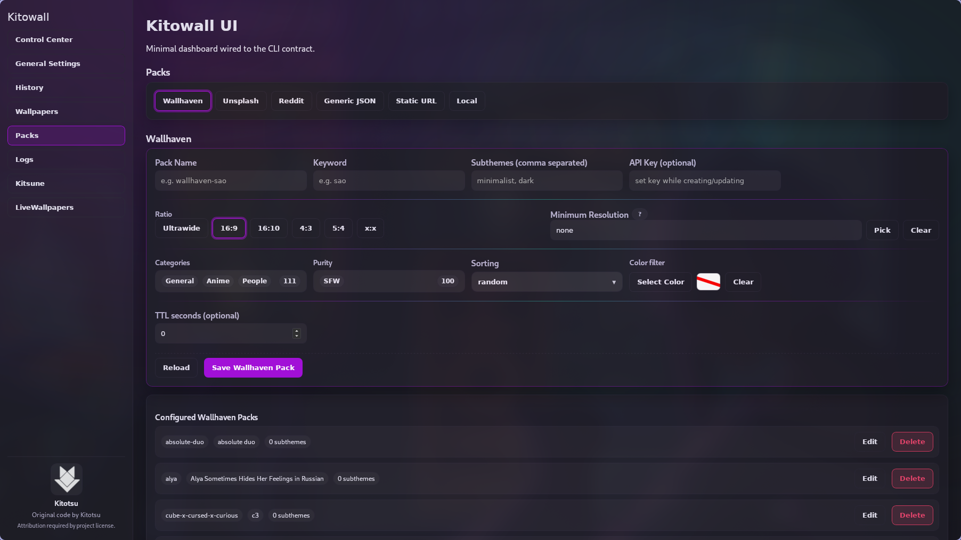Image resolution: width=961 pixels, height=540 pixels.
Task: Select the 4:3 aspect ratio
Action: (305, 228)
